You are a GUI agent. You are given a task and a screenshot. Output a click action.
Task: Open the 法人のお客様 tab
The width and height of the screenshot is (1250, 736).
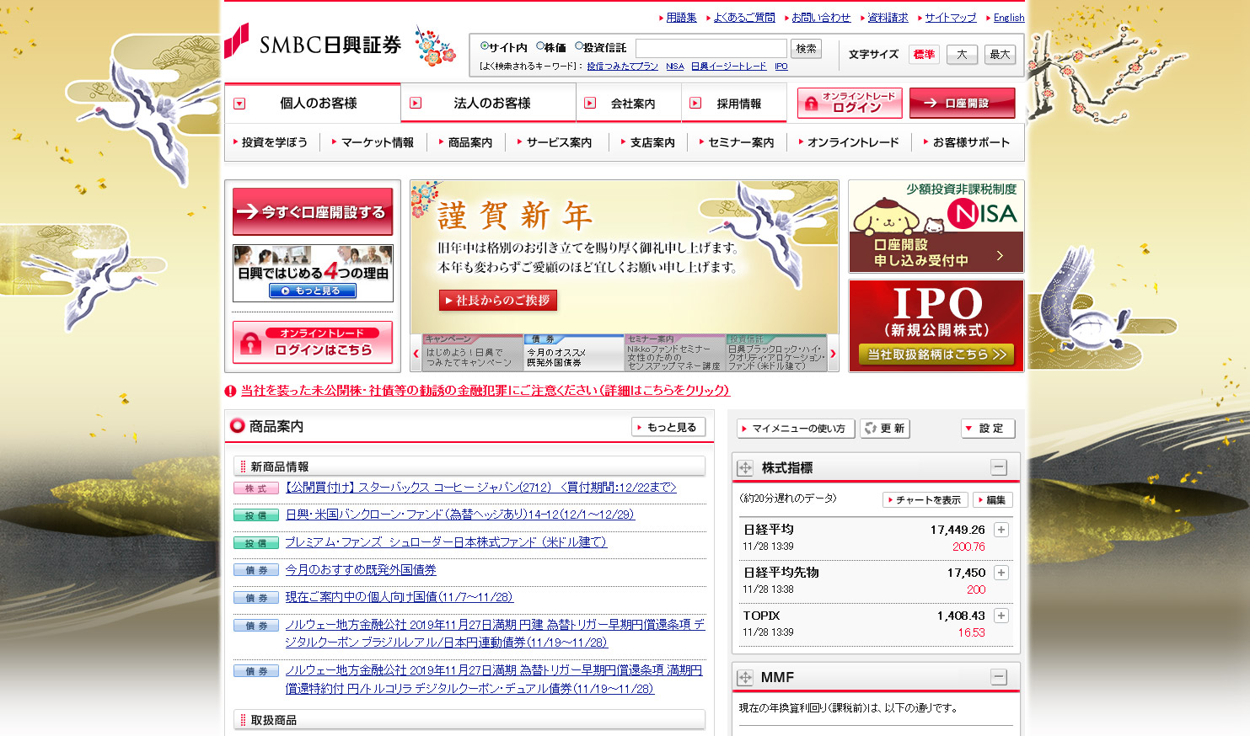click(491, 104)
